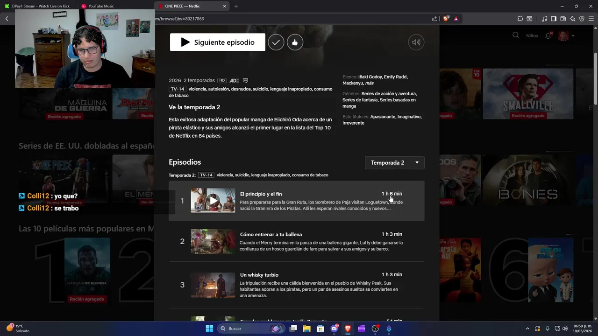Open Netflix notifications bell
This screenshot has height=336, width=598.
click(x=548, y=36)
